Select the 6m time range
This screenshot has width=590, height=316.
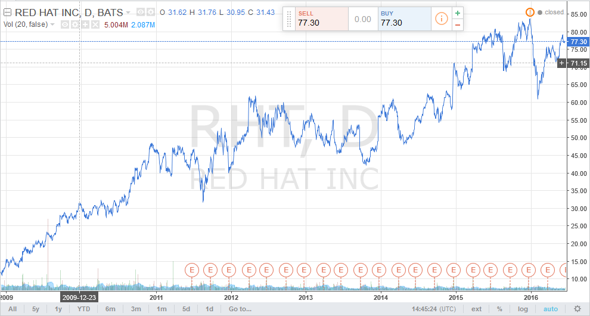(x=110, y=309)
